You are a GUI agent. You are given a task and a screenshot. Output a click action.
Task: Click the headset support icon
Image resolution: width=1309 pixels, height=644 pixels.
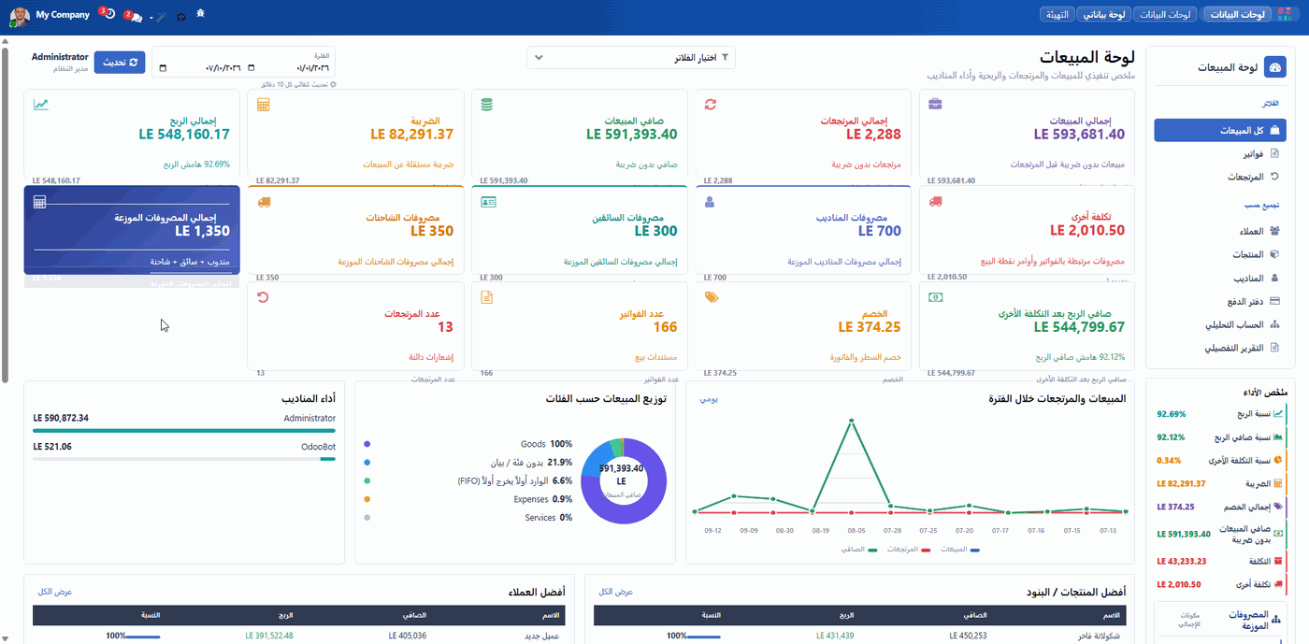[x=180, y=17]
